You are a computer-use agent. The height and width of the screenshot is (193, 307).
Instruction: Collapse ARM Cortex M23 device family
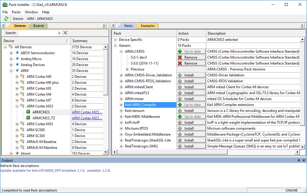pos(17,106)
